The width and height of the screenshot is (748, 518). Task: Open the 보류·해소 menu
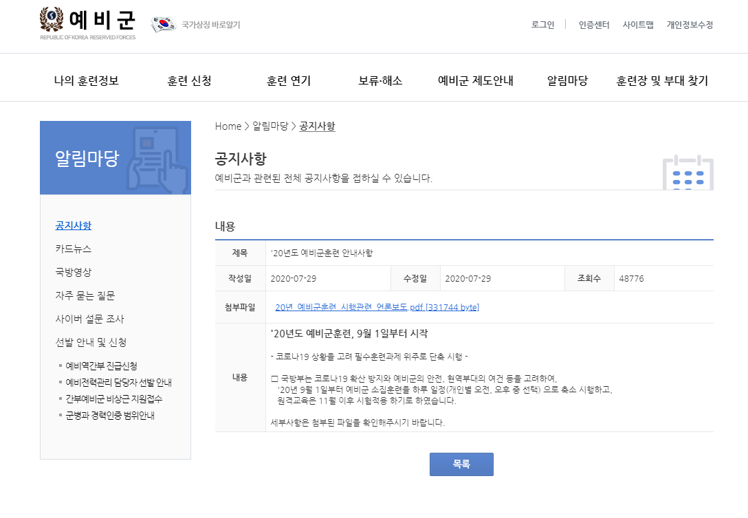[x=380, y=80]
